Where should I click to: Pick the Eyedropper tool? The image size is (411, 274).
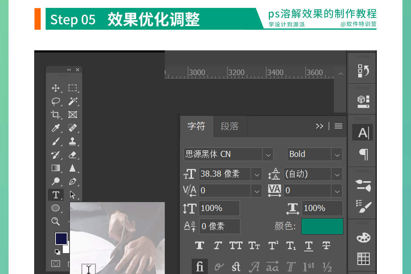click(x=55, y=128)
